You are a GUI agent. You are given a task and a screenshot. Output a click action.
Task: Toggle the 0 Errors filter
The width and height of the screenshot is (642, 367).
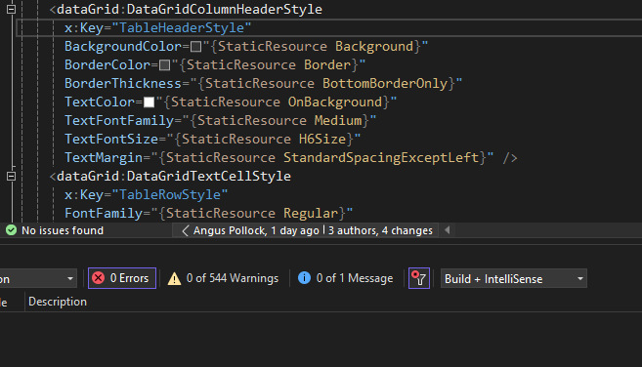click(x=122, y=278)
